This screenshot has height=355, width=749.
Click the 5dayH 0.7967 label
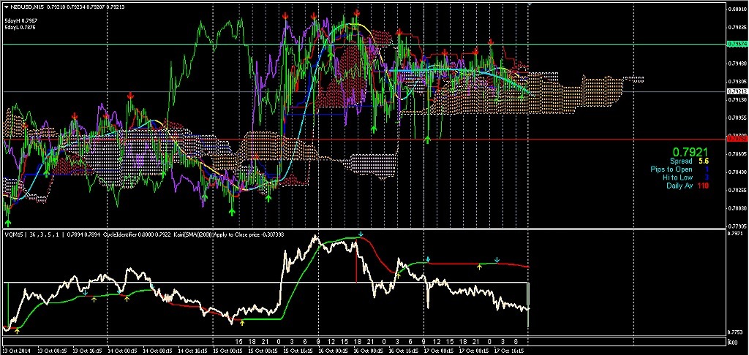point(20,20)
